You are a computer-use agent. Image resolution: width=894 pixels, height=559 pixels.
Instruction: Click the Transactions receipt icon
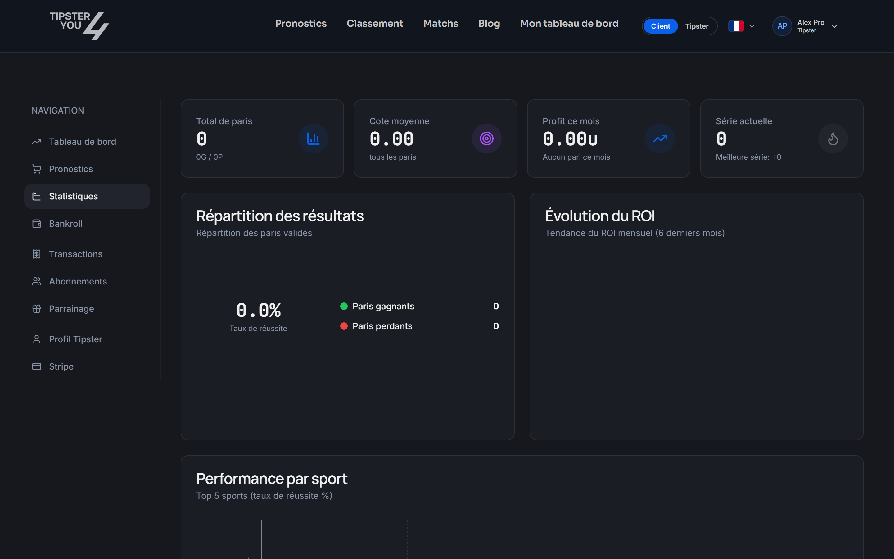[x=37, y=254]
